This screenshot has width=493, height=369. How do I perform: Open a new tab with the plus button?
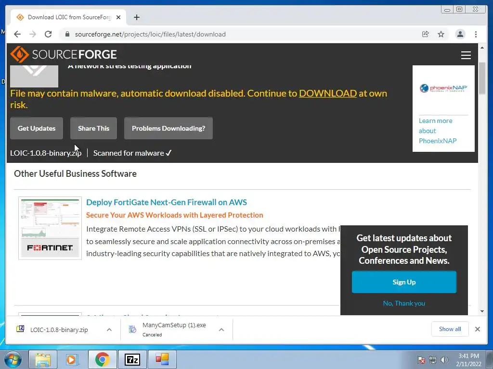(x=136, y=17)
